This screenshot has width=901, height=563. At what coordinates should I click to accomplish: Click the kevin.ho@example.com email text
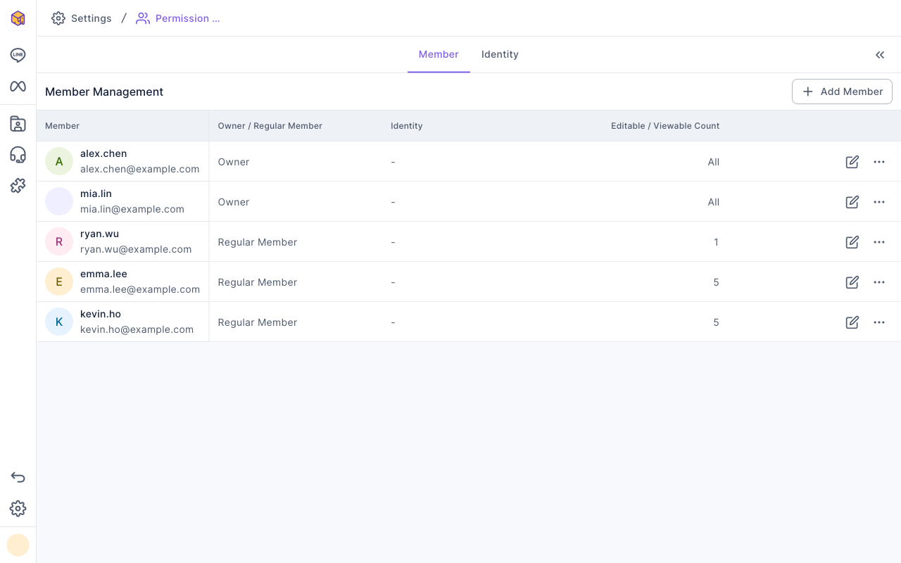pyautogui.click(x=137, y=329)
